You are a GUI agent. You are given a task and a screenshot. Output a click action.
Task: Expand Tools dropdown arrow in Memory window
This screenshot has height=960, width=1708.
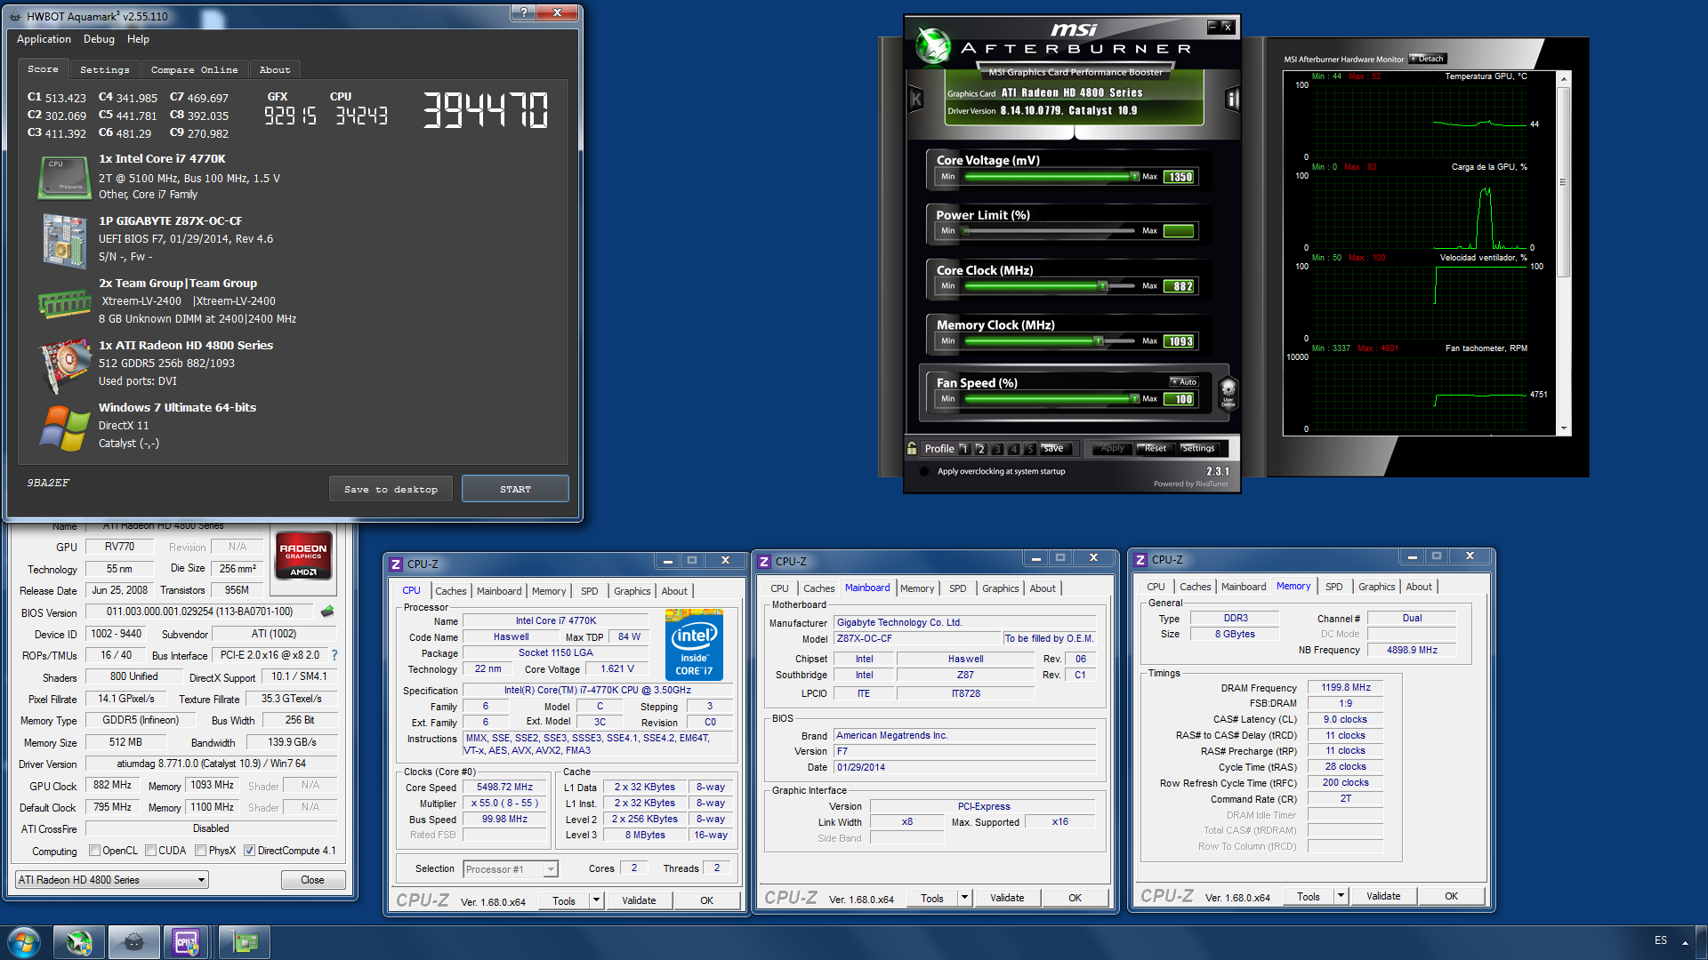(1341, 896)
